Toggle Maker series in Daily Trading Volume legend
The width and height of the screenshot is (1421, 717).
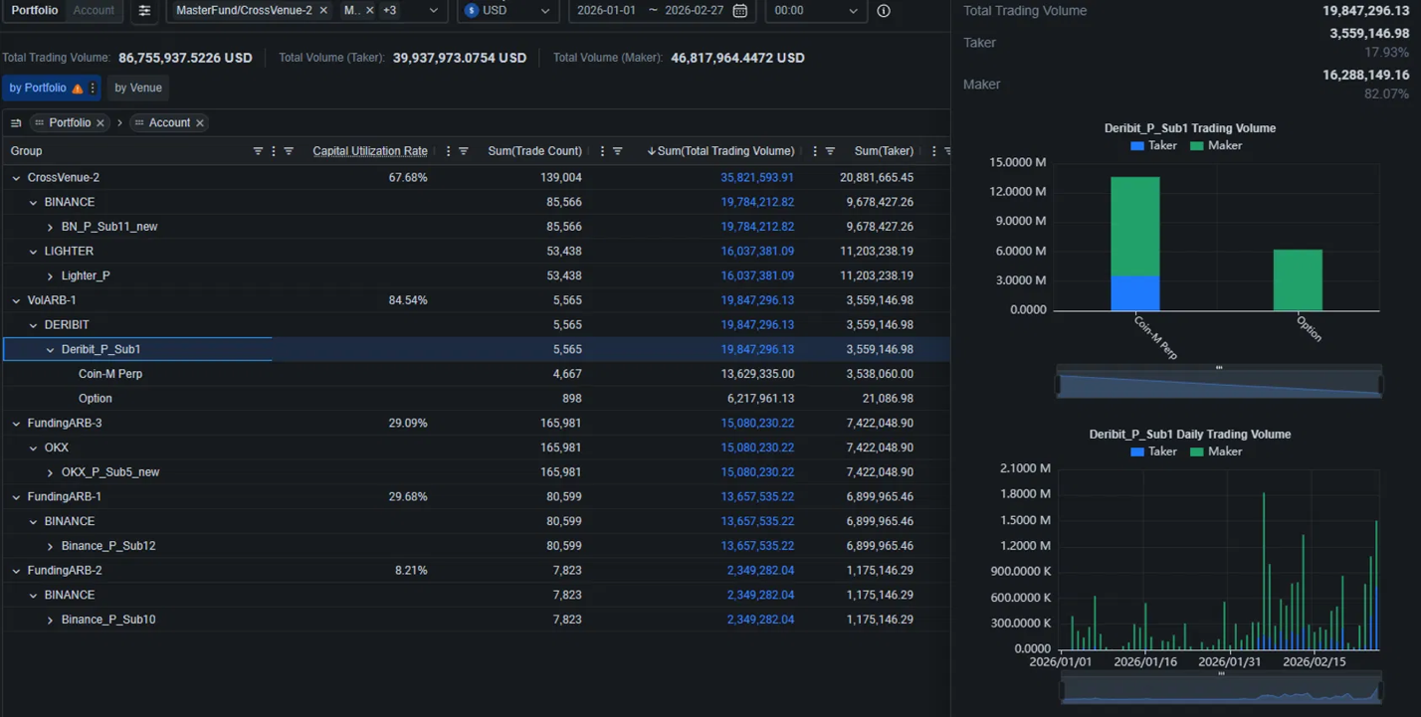point(1216,451)
